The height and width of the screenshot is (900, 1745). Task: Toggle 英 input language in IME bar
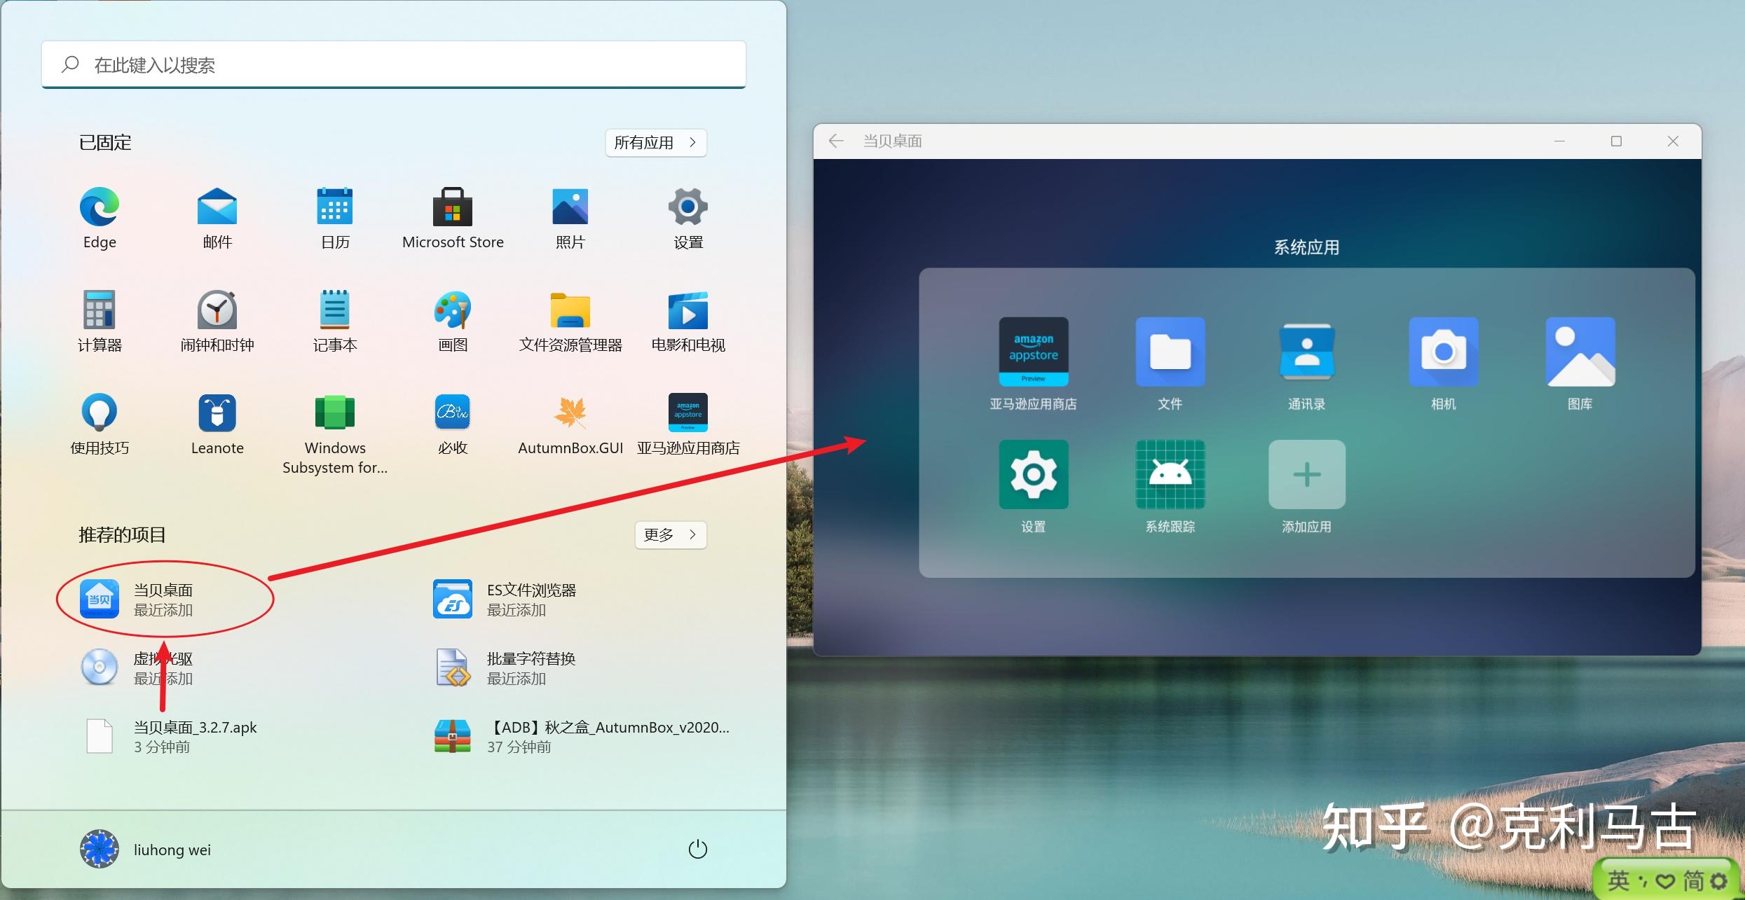coord(1618,880)
